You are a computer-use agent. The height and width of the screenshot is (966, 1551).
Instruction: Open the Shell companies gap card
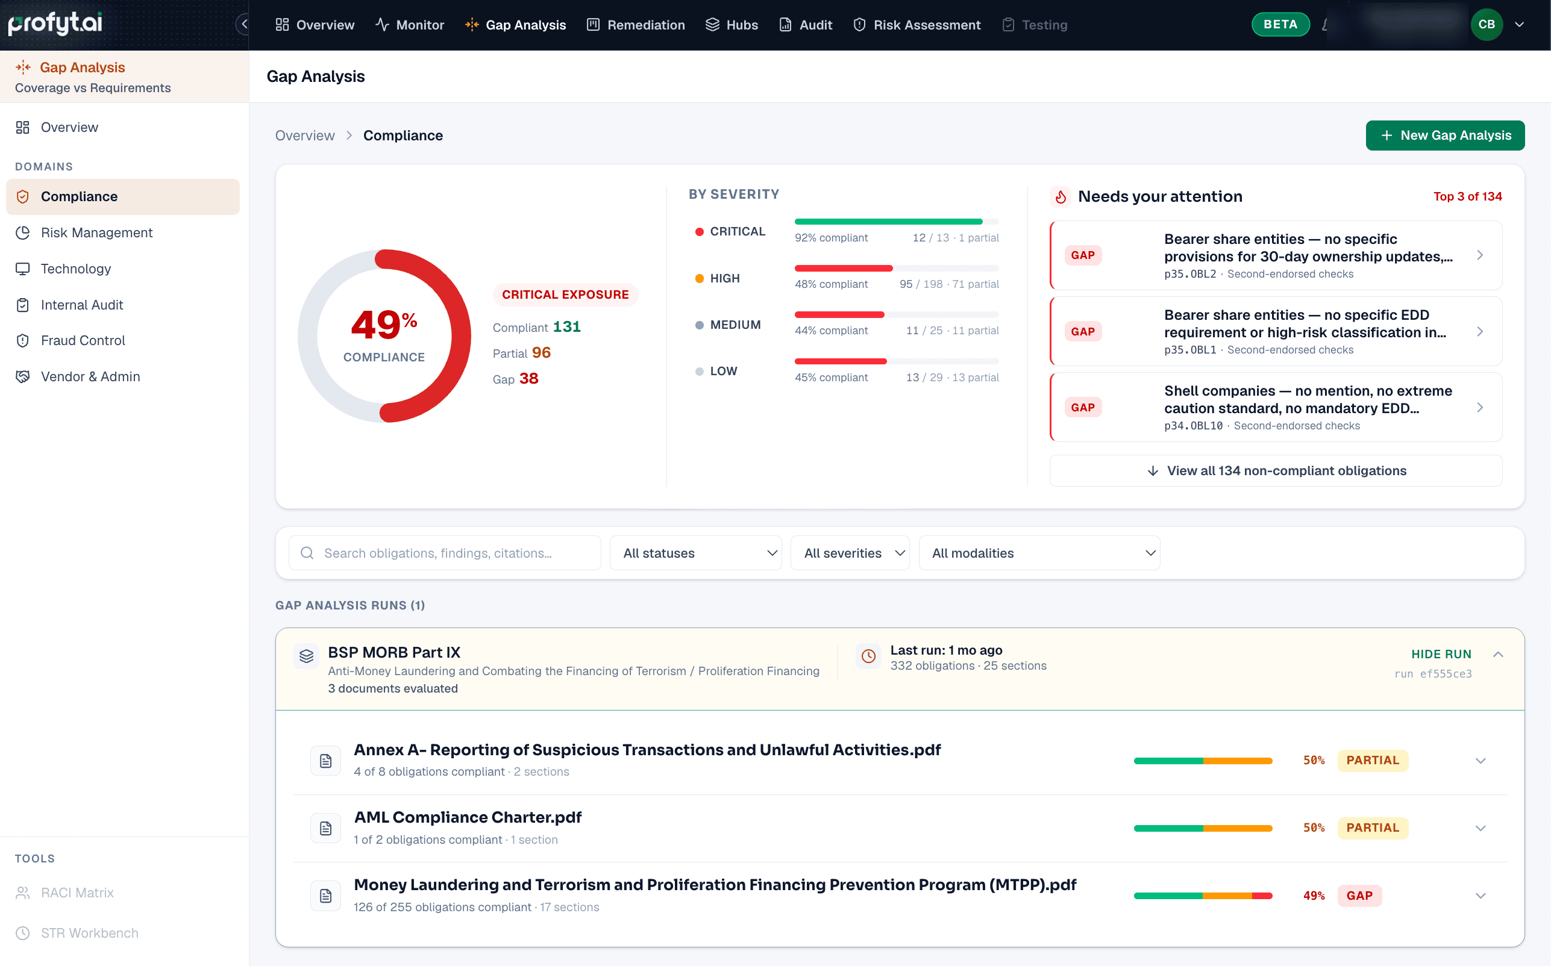coord(1276,408)
